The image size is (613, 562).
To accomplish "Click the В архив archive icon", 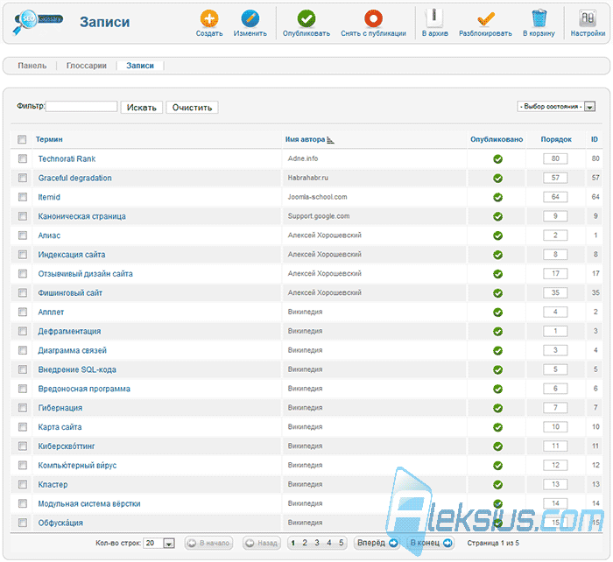I will coord(434,18).
